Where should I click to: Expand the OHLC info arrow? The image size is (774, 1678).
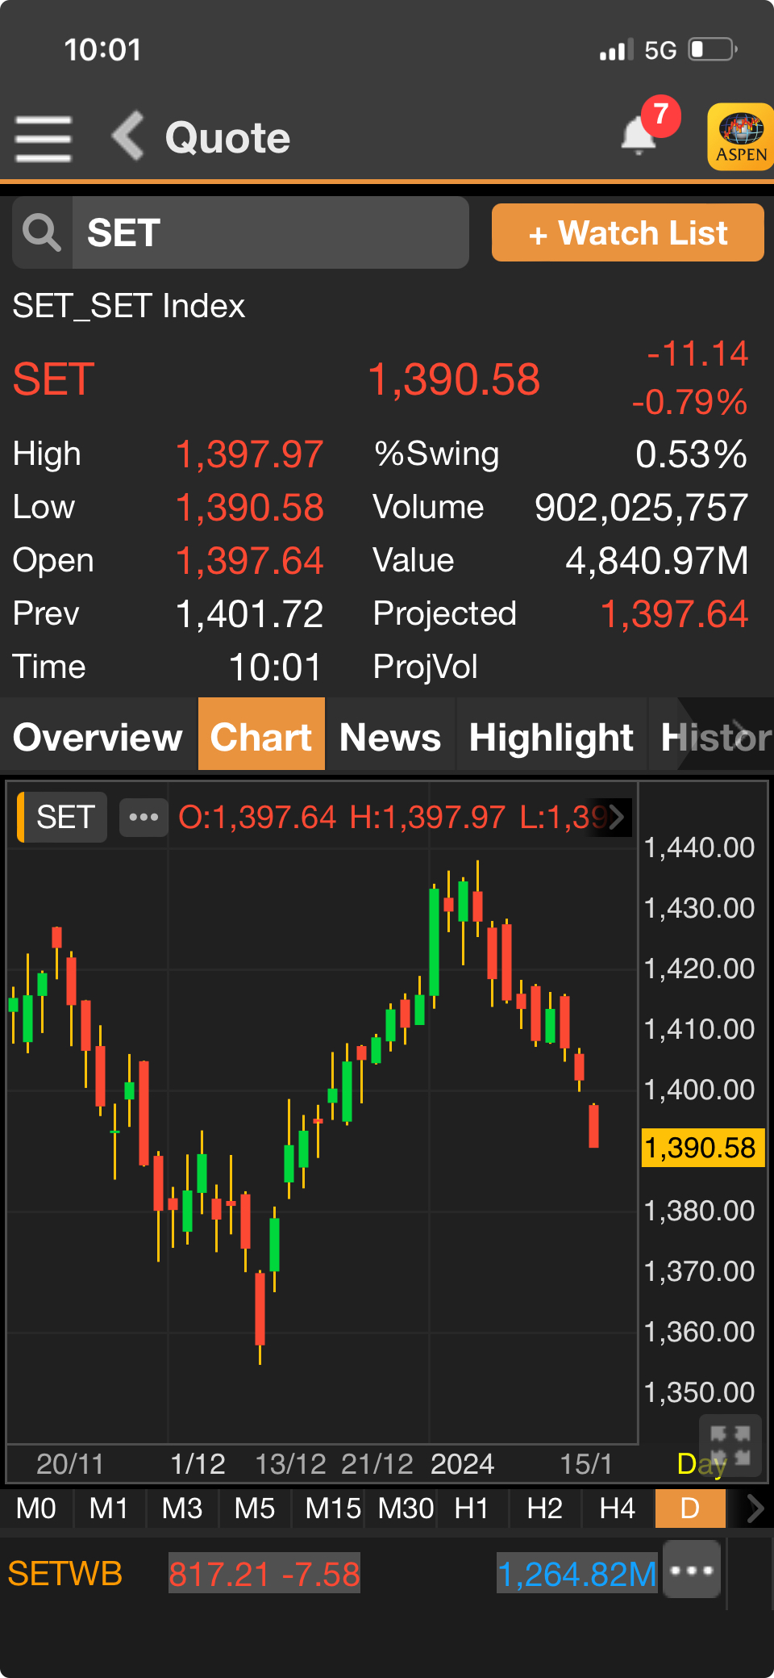(617, 818)
